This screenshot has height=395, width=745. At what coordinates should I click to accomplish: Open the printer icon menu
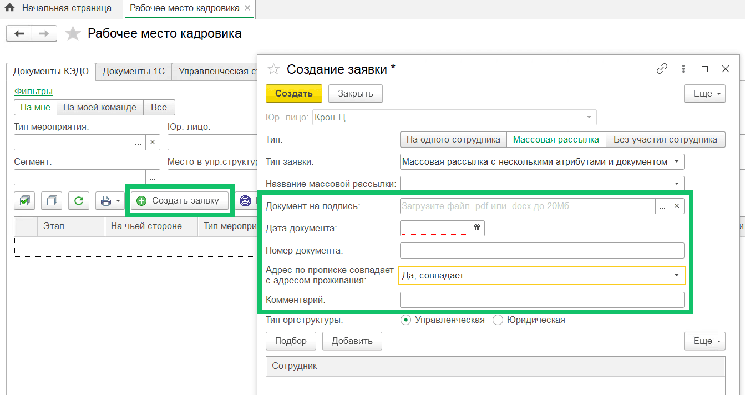click(x=111, y=201)
